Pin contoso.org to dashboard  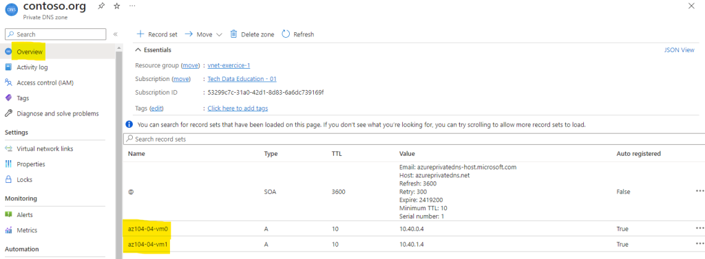click(x=102, y=5)
